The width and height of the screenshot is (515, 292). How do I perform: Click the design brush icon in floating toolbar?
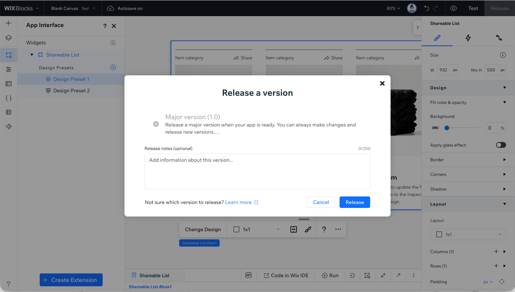click(x=308, y=229)
